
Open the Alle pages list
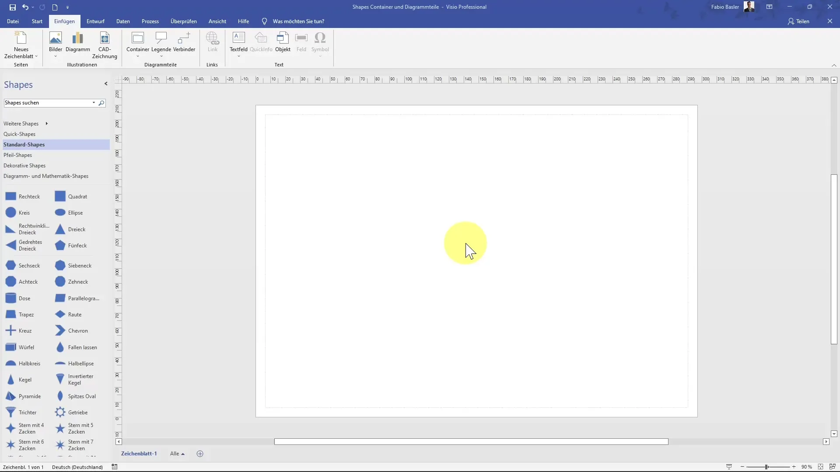click(x=177, y=454)
